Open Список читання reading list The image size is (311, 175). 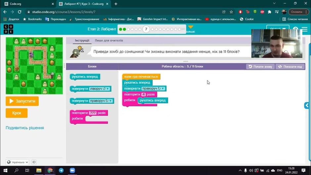point(295,19)
